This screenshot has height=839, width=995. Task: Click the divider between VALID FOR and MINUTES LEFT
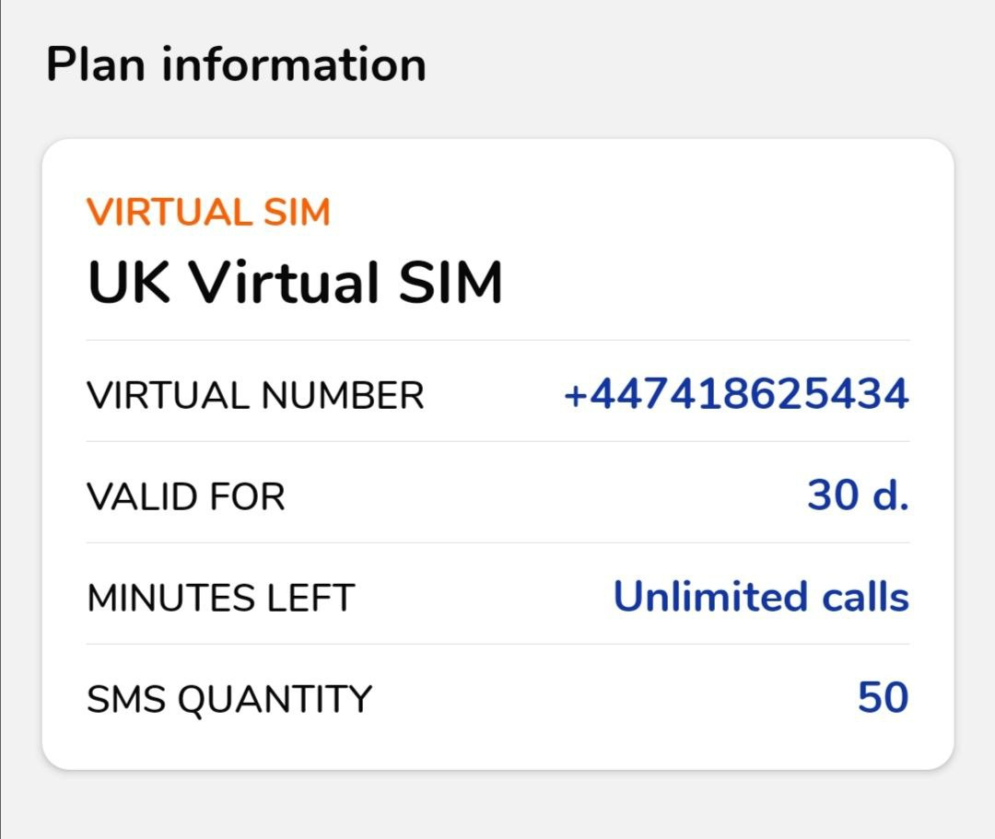click(x=497, y=542)
